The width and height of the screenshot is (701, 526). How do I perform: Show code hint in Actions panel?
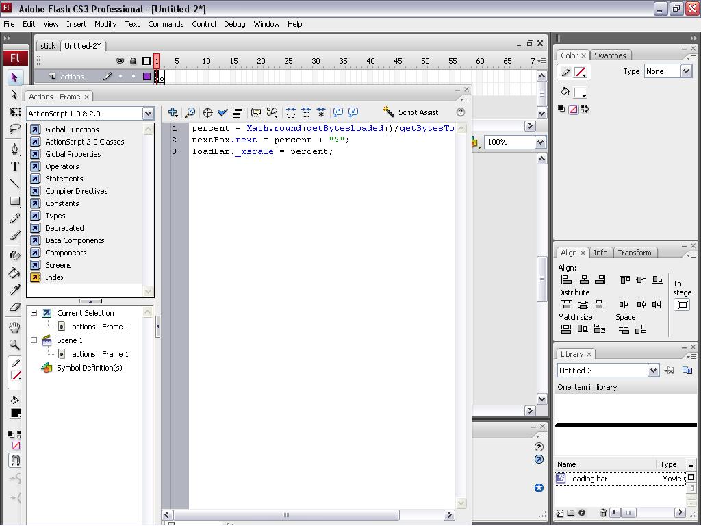(256, 112)
